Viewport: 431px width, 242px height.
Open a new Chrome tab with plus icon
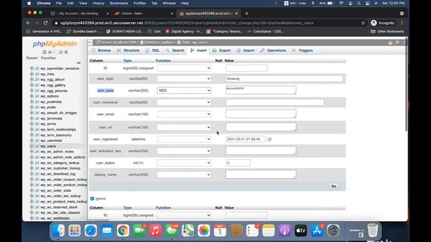pyautogui.click(x=246, y=13)
